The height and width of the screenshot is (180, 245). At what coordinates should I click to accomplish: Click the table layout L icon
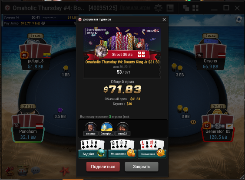point(170,8)
